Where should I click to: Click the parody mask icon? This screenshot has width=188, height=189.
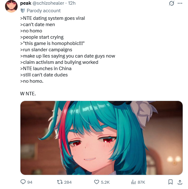[23, 11]
